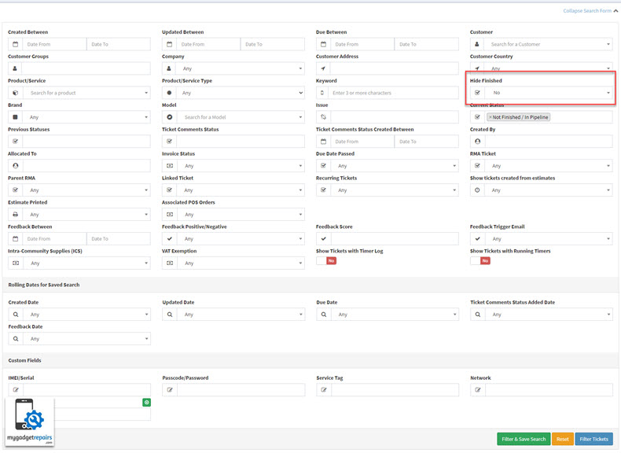Image resolution: width=621 pixels, height=453 pixels.
Task: Open the Linked Ticket dropdown
Action: (x=241, y=190)
